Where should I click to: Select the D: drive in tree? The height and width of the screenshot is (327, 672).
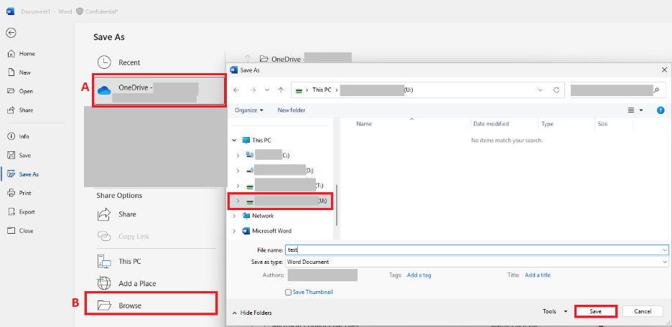280,171
